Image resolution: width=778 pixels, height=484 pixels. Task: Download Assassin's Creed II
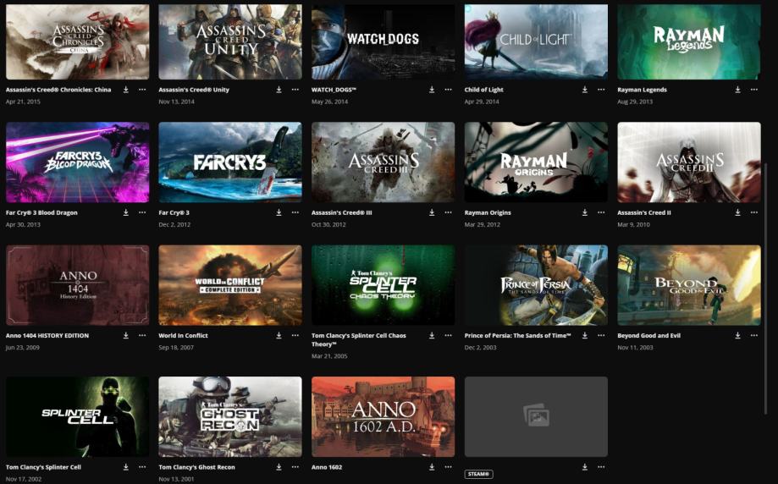738,212
